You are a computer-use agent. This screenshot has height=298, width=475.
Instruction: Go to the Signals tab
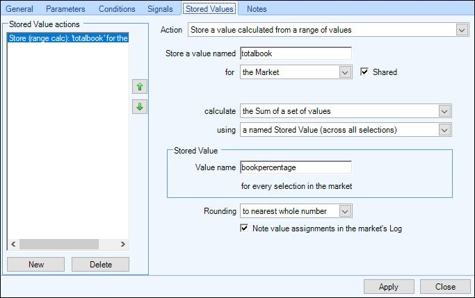click(160, 9)
